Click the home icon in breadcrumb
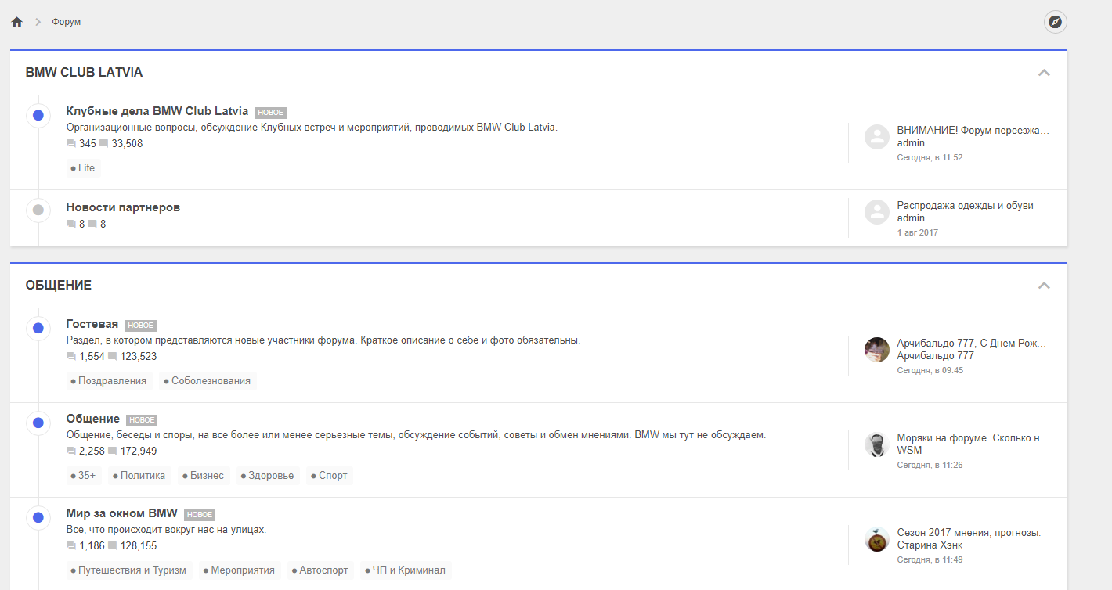 (x=16, y=22)
